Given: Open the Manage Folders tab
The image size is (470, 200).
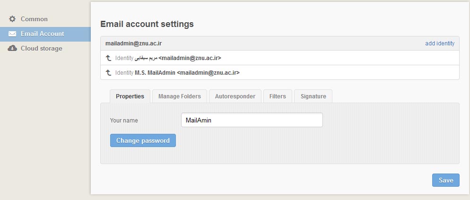Looking at the screenshot, I should coord(180,96).
